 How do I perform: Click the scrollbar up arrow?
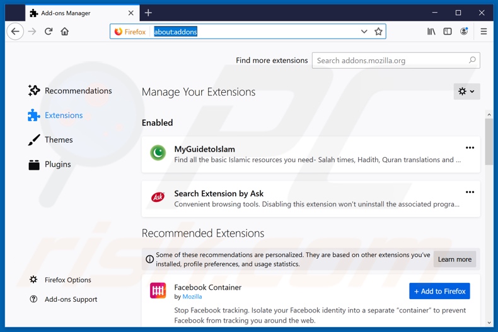[489, 114]
